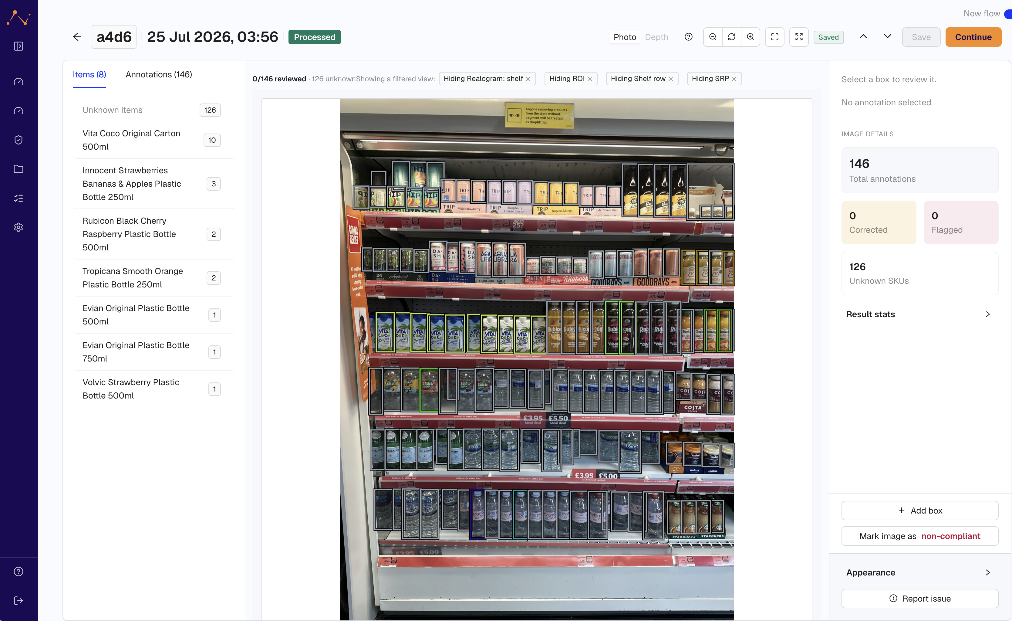Open the checklist sidebar icon
This screenshot has width=1012, height=621.
click(19, 198)
